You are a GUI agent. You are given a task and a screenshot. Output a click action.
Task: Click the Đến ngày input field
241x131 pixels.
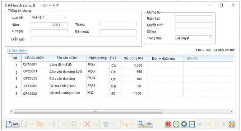pyautogui.click(x=118, y=32)
